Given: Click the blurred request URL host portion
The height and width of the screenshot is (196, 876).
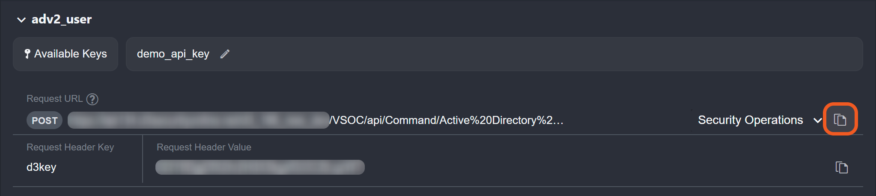Looking at the screenshot, I should point(198,120).
